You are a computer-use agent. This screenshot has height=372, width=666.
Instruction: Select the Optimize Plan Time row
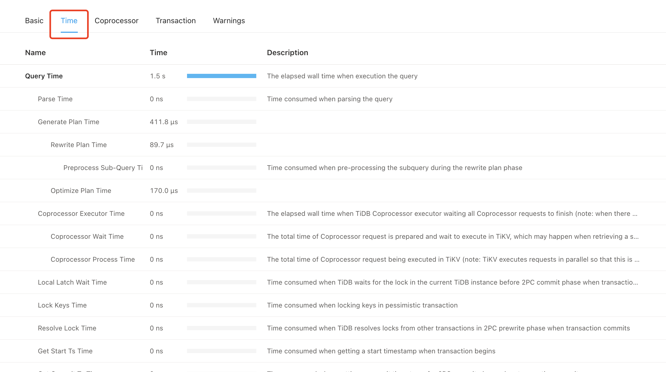81,191
